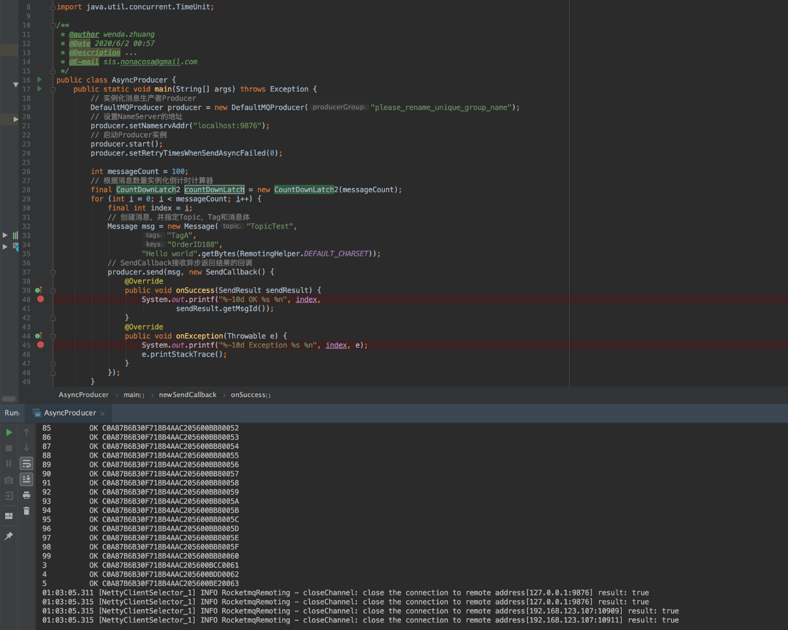The height and width of the screenshot is (630, 788).
Task: Jump down the stack trace with down arrow
Action: (26, 448)
